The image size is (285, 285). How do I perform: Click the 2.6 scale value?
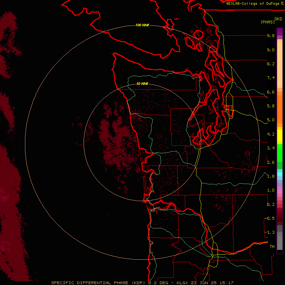click(x=271, y=162)
